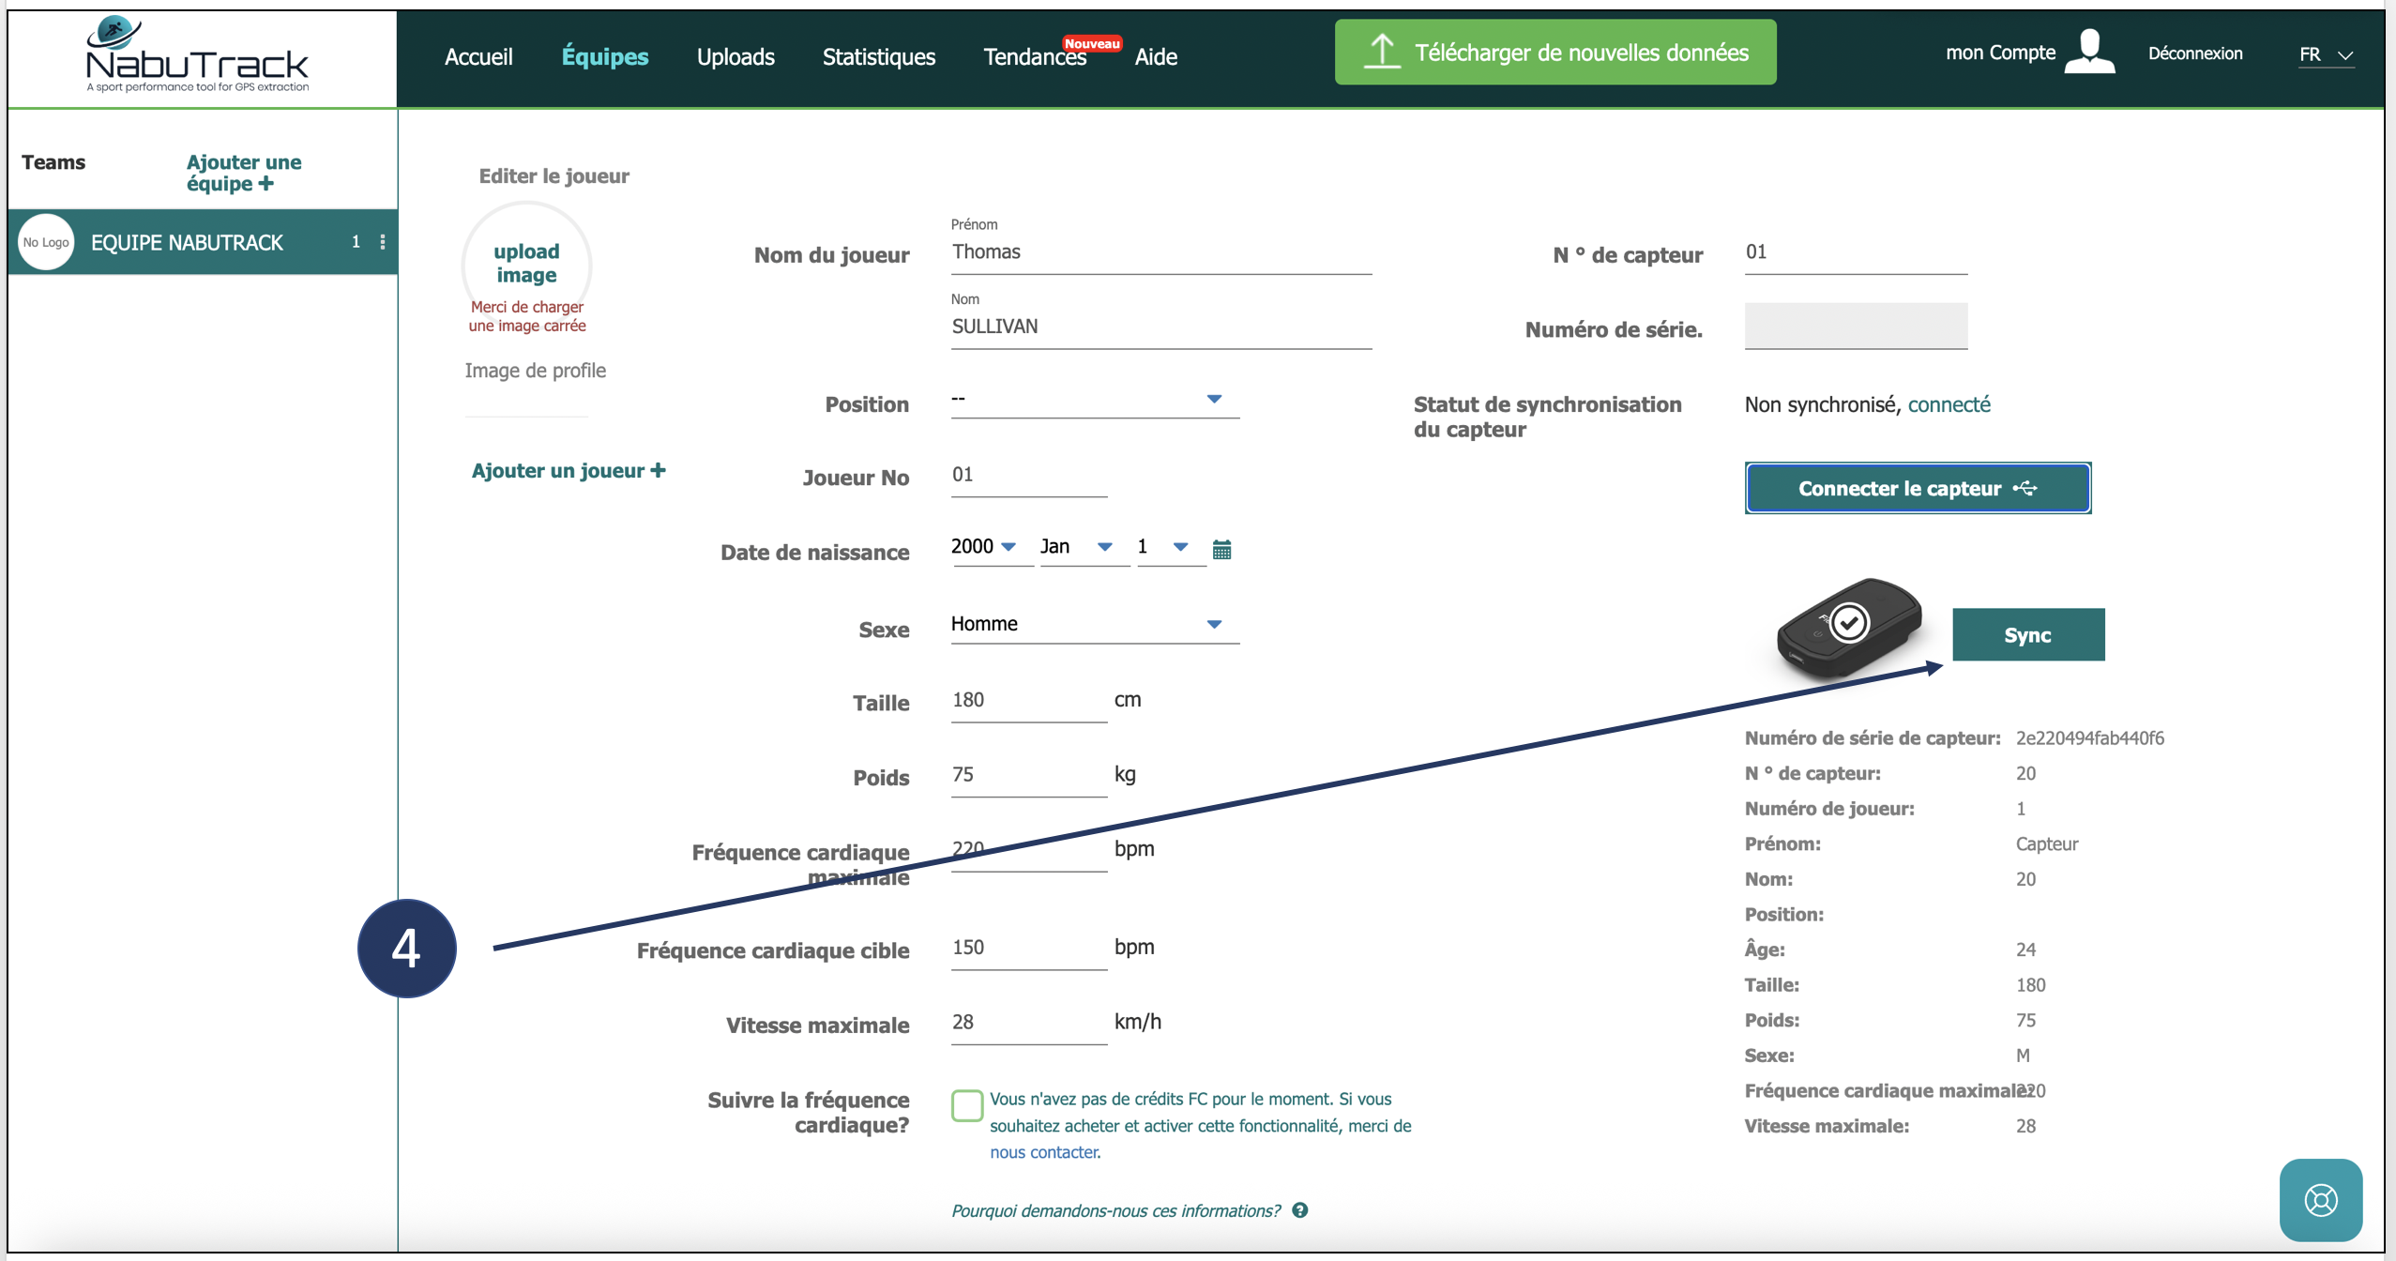Toggle the heart rate tracking checkbox
This screenshot has width=2396, height=1261.
[x=966, y=1105]
